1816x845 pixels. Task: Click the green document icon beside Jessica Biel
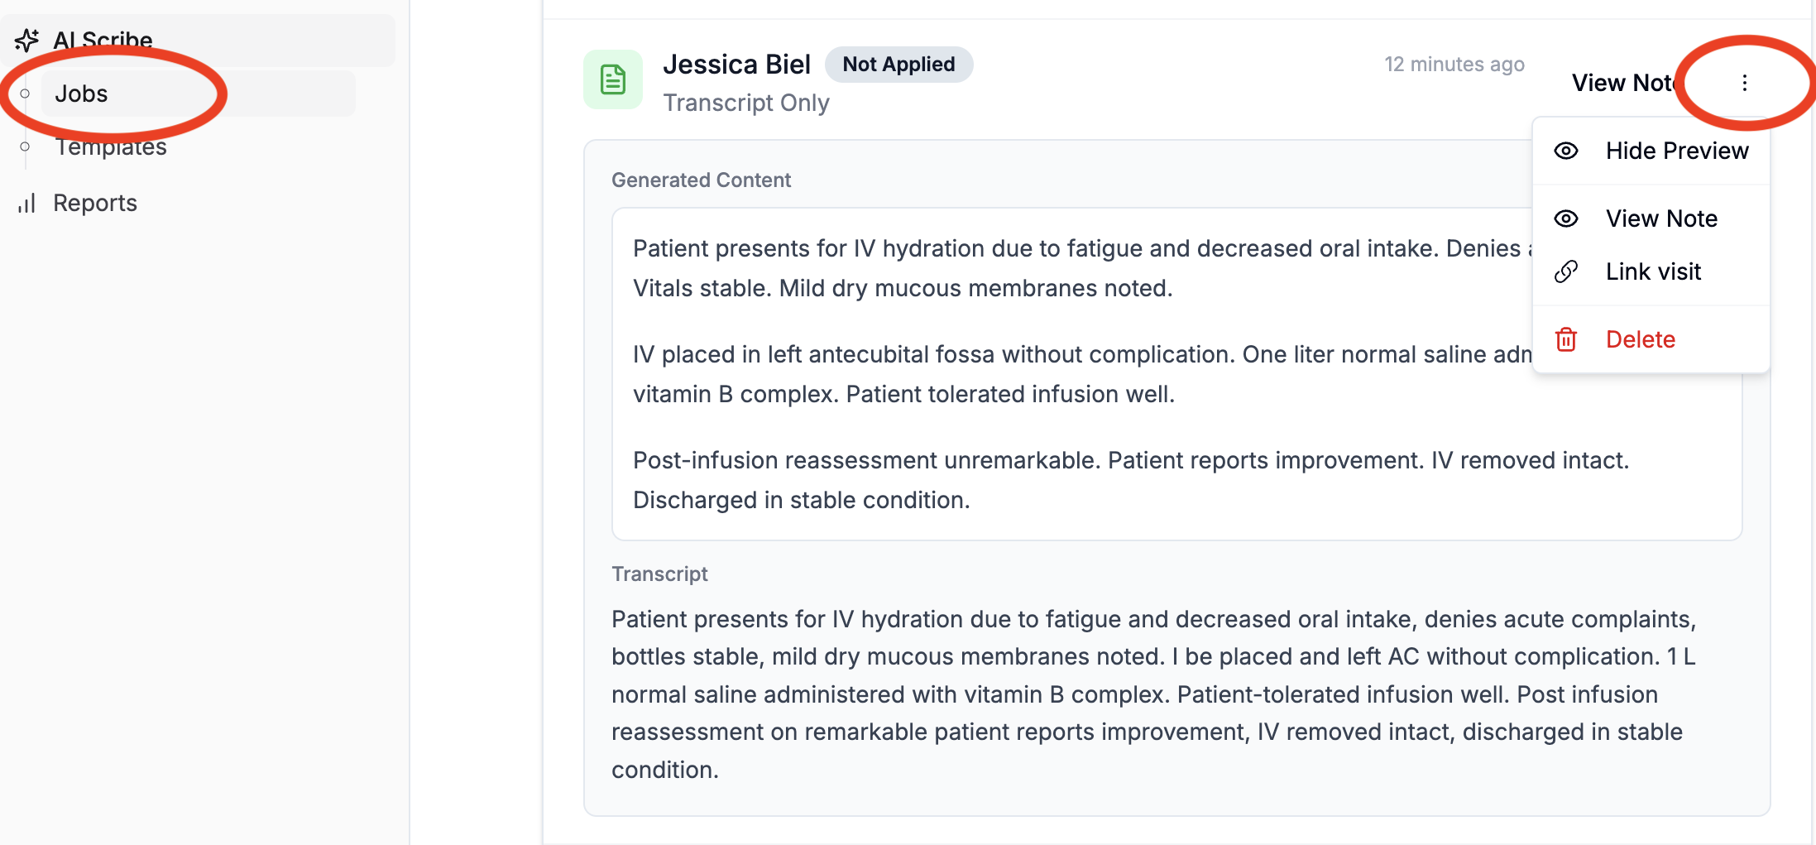tap(613, 80)
